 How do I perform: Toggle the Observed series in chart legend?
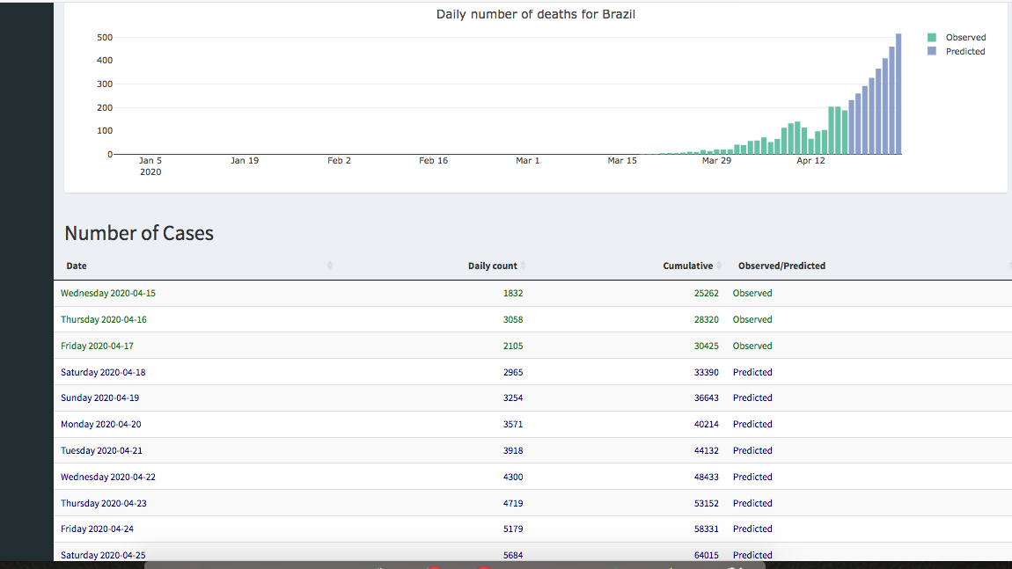tap(965, 38)
